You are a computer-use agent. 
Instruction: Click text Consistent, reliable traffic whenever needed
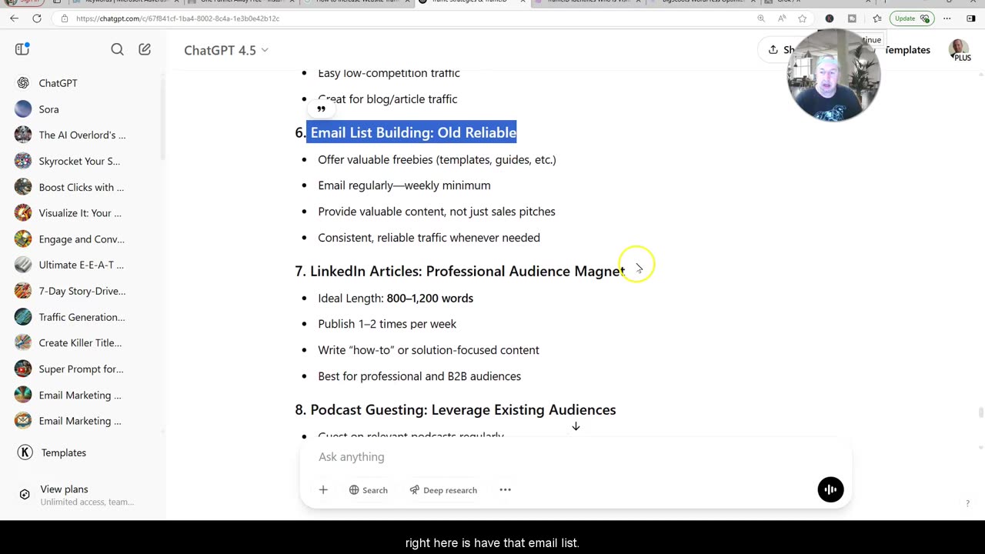pos(429,238)
